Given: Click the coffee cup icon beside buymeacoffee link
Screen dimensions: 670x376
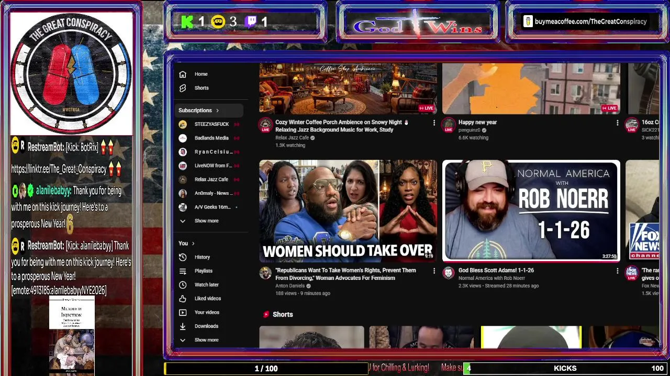Looking at the screenshot, I should 528,21.
